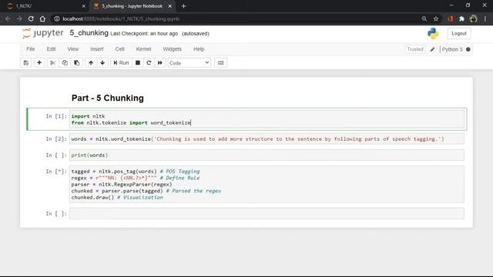Screen dimensions: 493x277
Task: Click the site information icon
Action: (x=56, y=18)
